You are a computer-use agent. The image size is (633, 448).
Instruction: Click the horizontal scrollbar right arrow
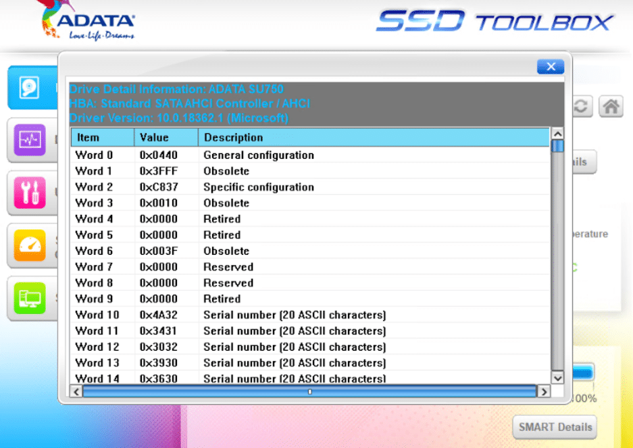pos(545,391)
